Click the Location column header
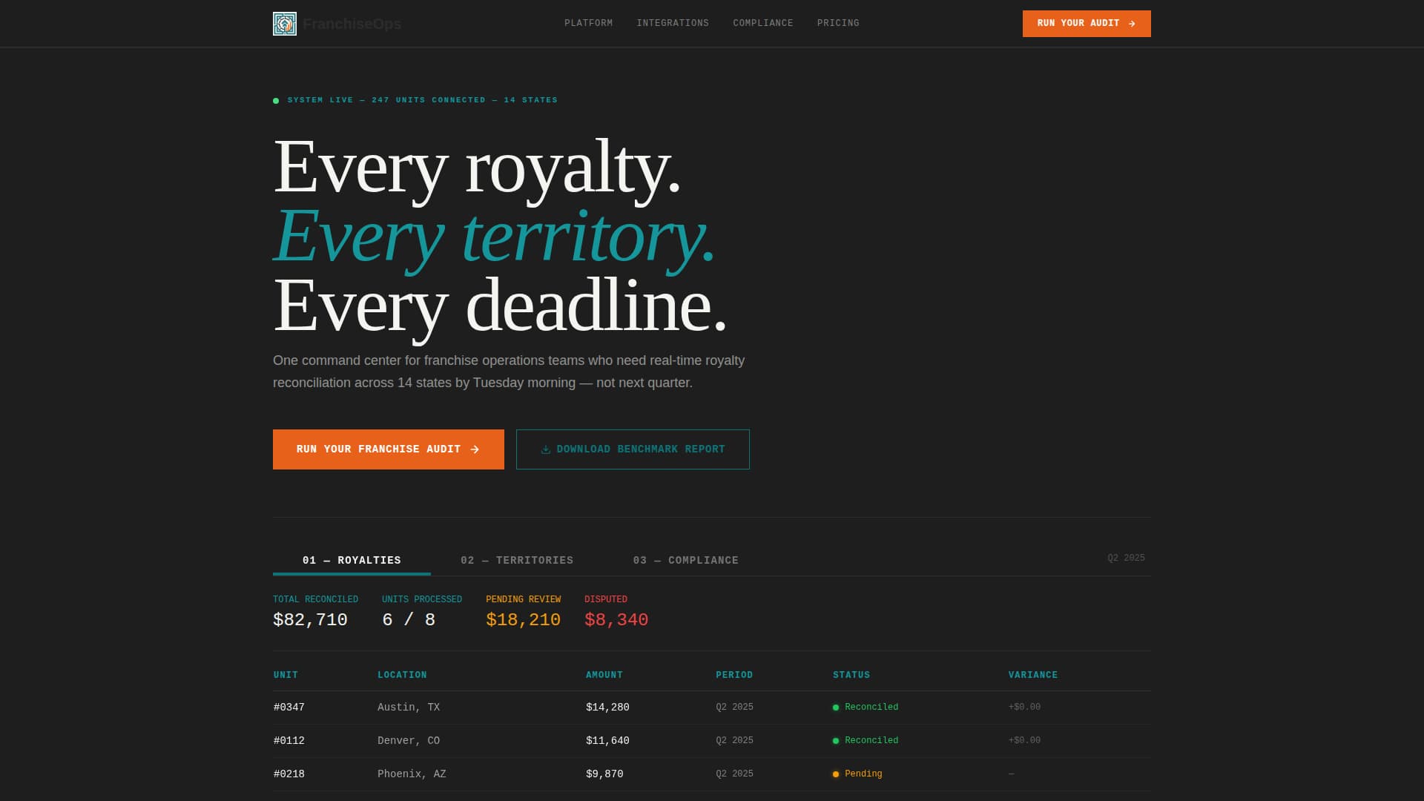 coord(402,675)
